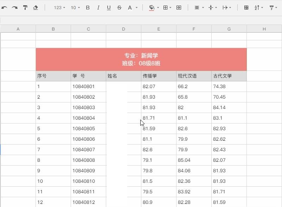Click the cell containing 74.38
Screen dimensions: 282x207
(x=229, y=86)
